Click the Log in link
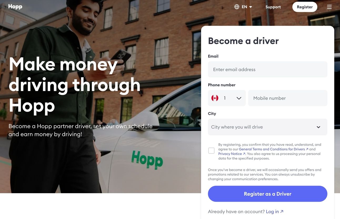Viewport: 340px width, 219px height. [272, 211]
